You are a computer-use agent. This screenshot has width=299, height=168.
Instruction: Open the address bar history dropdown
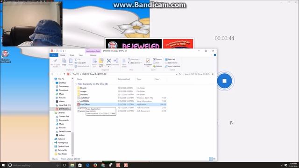tap(177, 74)
